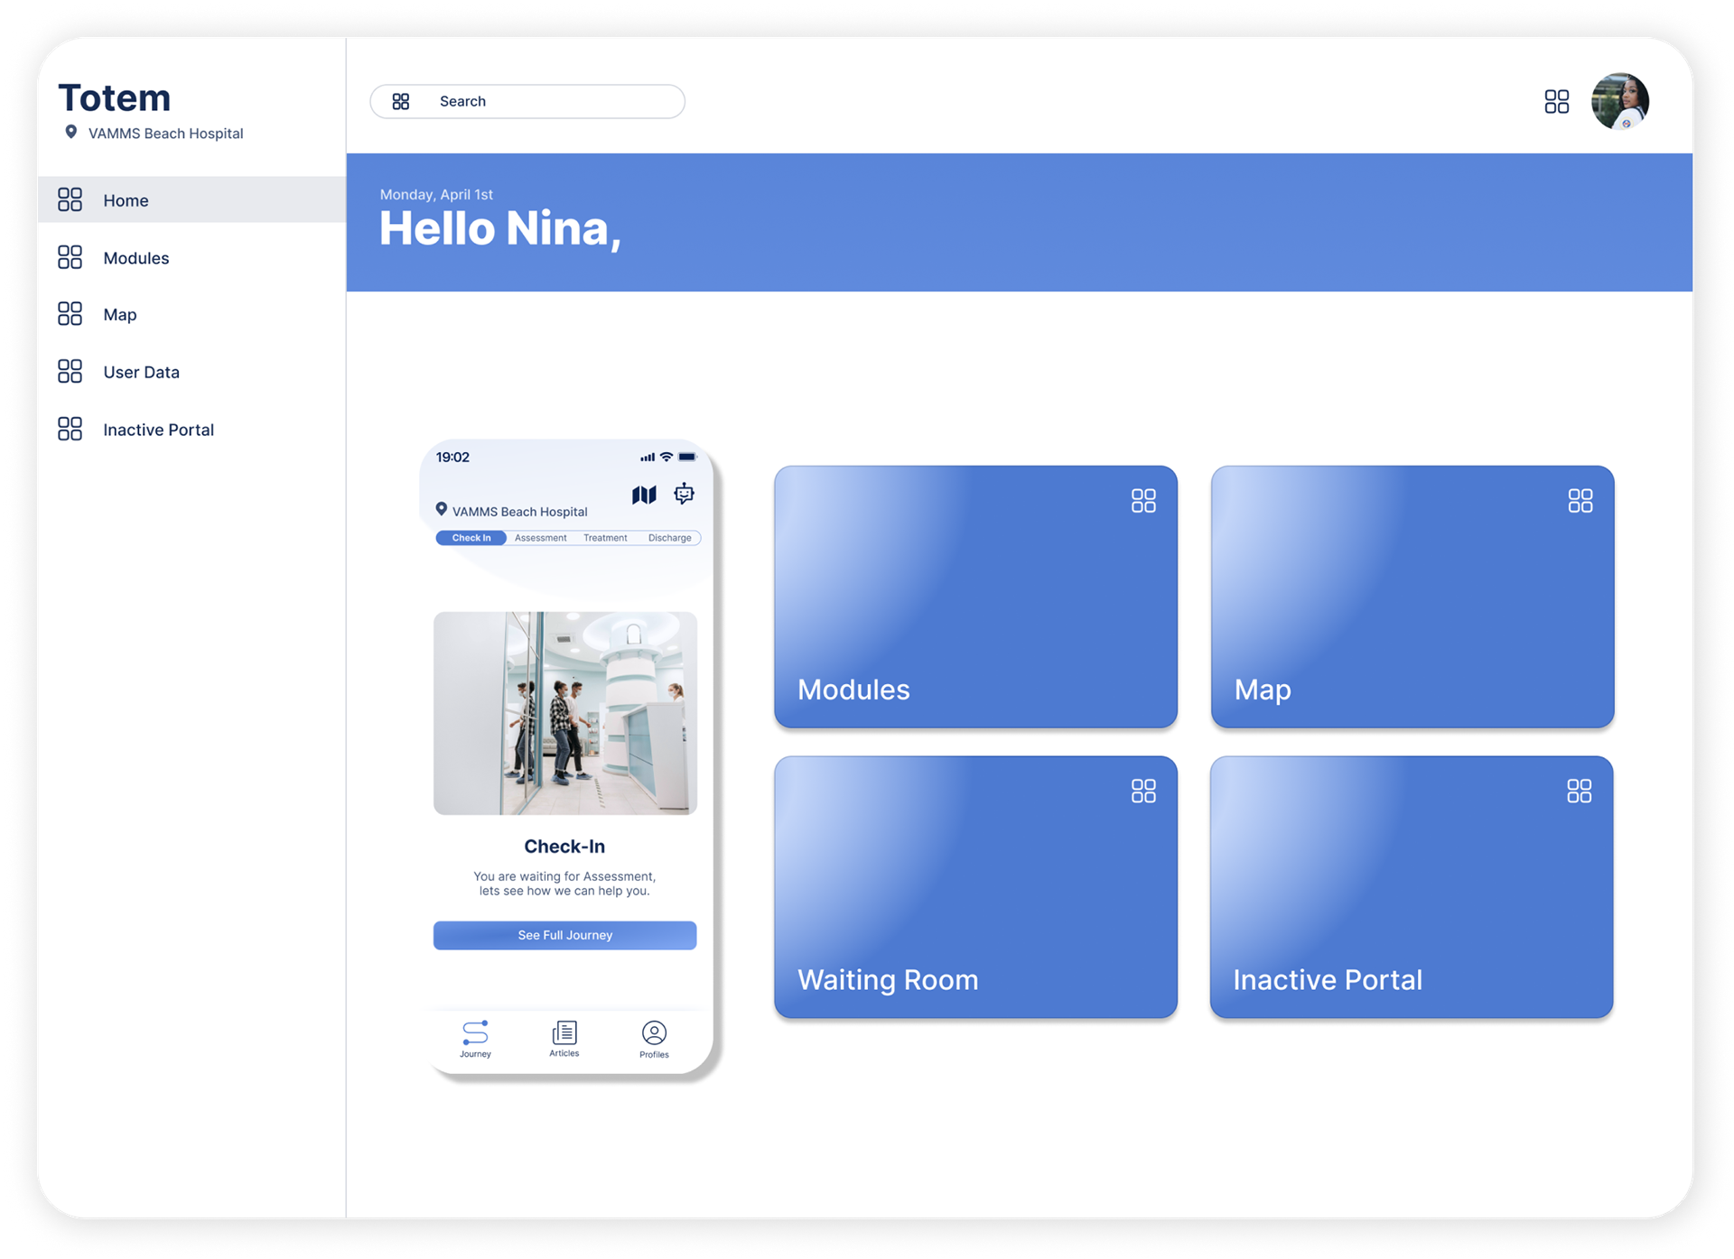Open the user profile avatar
Screen dimensions: 1734x1259
[1620, 101]
